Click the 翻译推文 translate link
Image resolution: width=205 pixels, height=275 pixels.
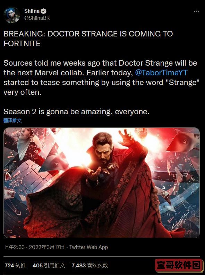12,120
